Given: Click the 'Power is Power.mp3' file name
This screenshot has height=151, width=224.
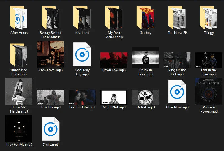Looking at the screenshot, I should pyautogui.click(x=209, y=109).
